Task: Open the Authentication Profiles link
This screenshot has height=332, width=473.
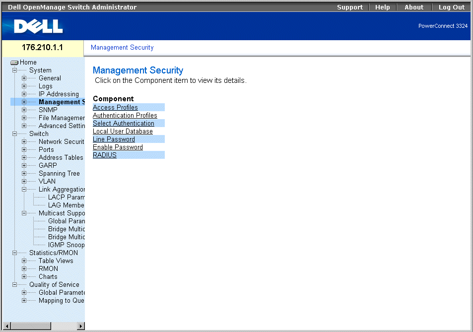Action: [x=125, y=116]
